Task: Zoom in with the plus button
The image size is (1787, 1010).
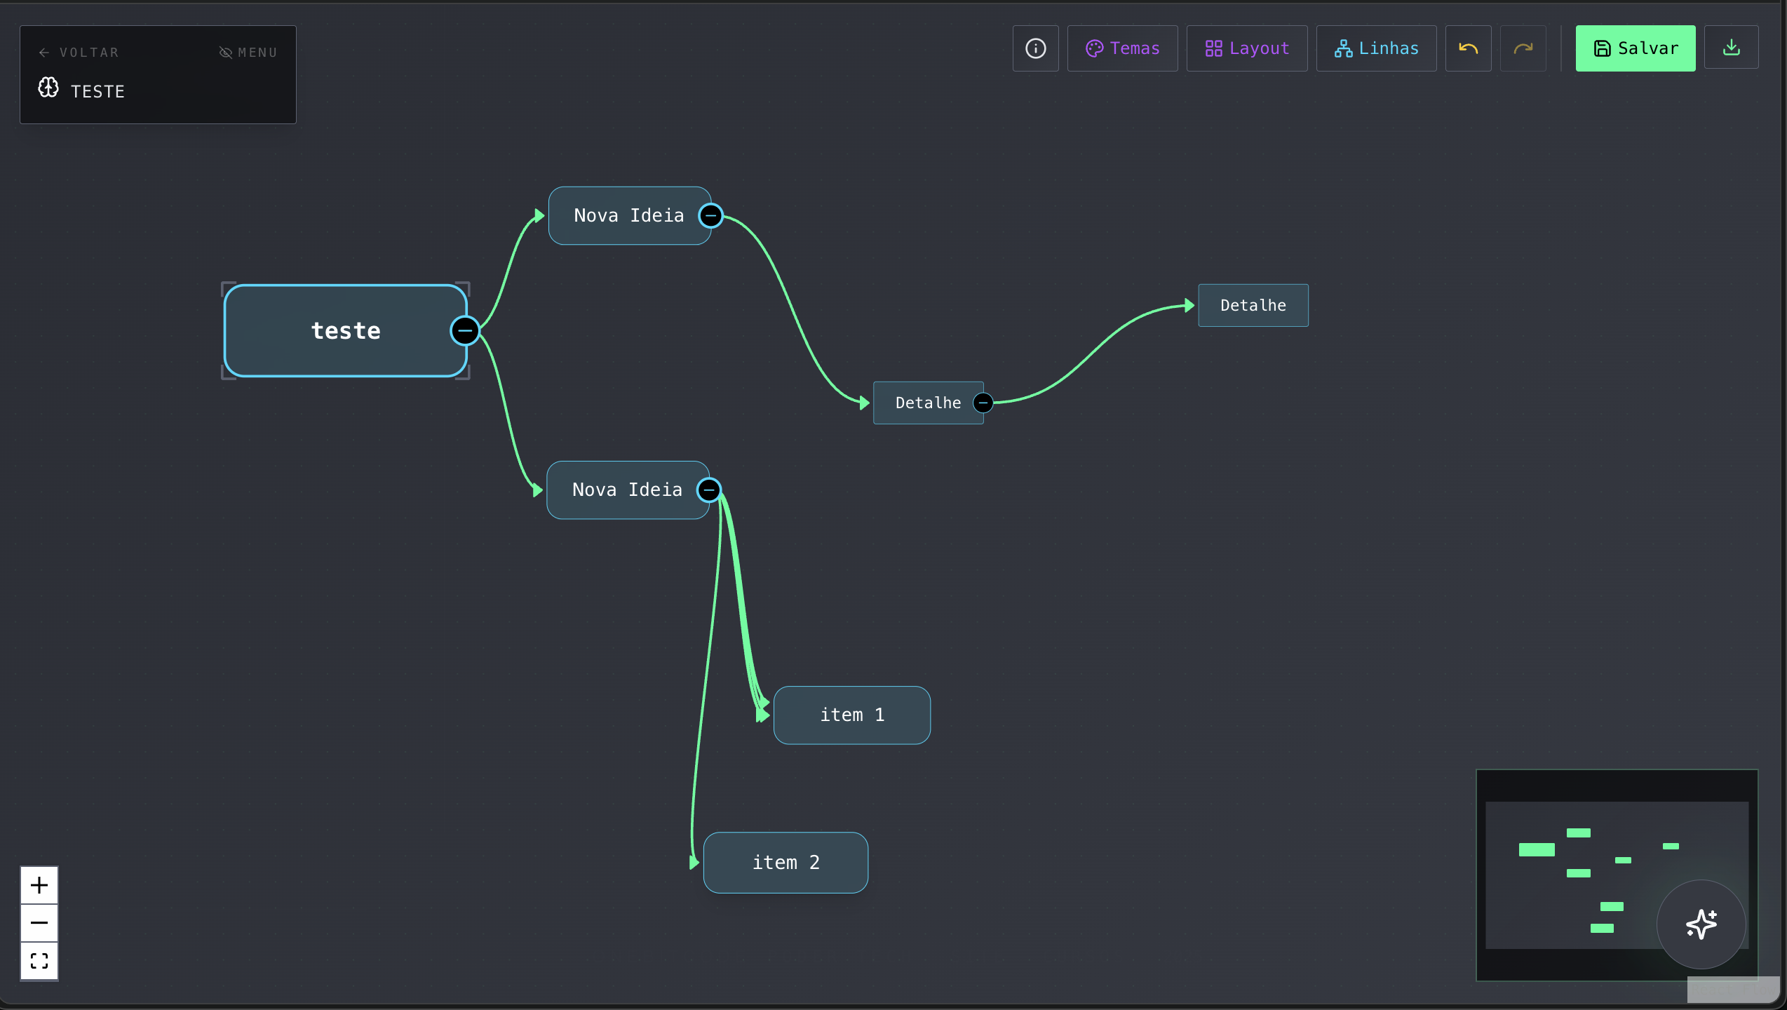Action: [x=39, y=885]
